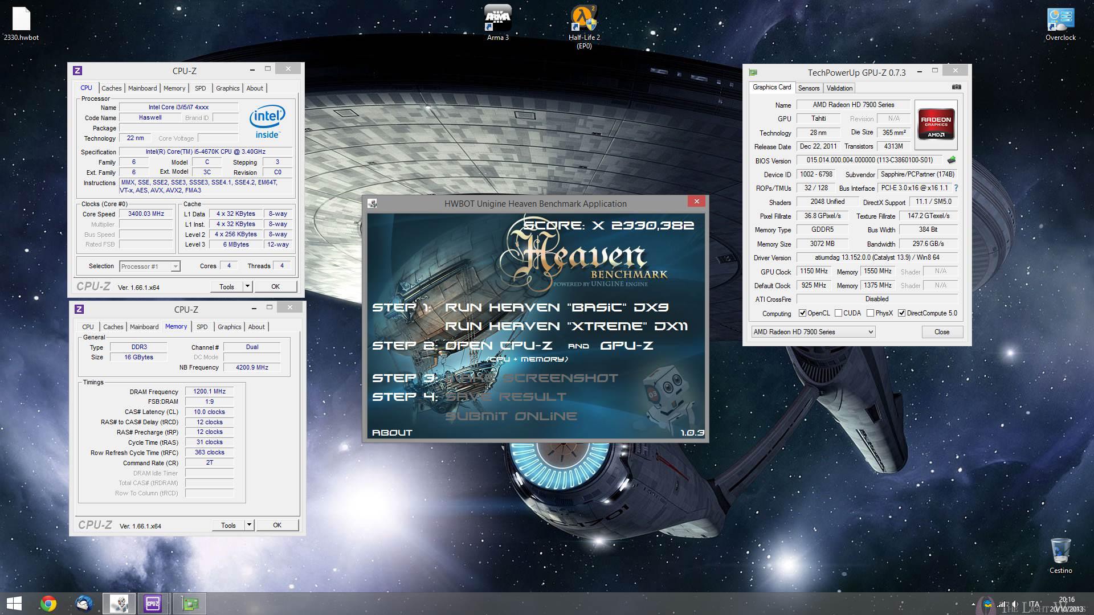Viewport: 1094px width, 615px height.
Task: Select the CPU tab in the Memory CPU-Z window
Action: [x=88, y=327]
